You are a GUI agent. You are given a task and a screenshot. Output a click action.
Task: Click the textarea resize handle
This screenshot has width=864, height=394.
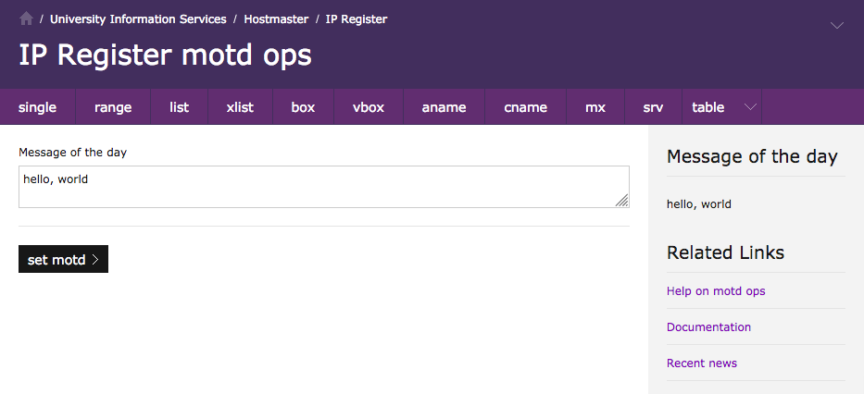pyautogui.click(x=622, y=201)
